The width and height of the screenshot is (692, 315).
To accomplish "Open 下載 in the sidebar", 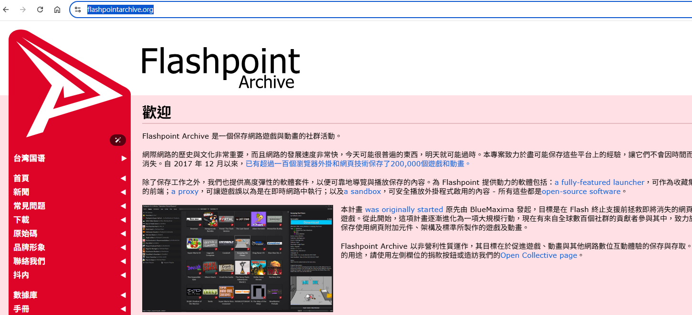I will 70,220.
